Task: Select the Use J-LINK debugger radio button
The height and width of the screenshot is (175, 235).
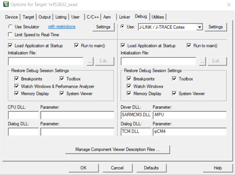Action: (122, 27)
